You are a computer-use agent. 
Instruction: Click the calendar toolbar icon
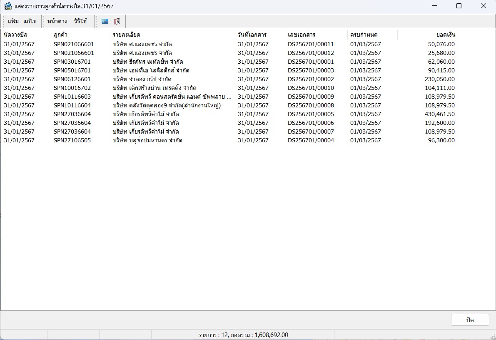[x=117, y=21]
